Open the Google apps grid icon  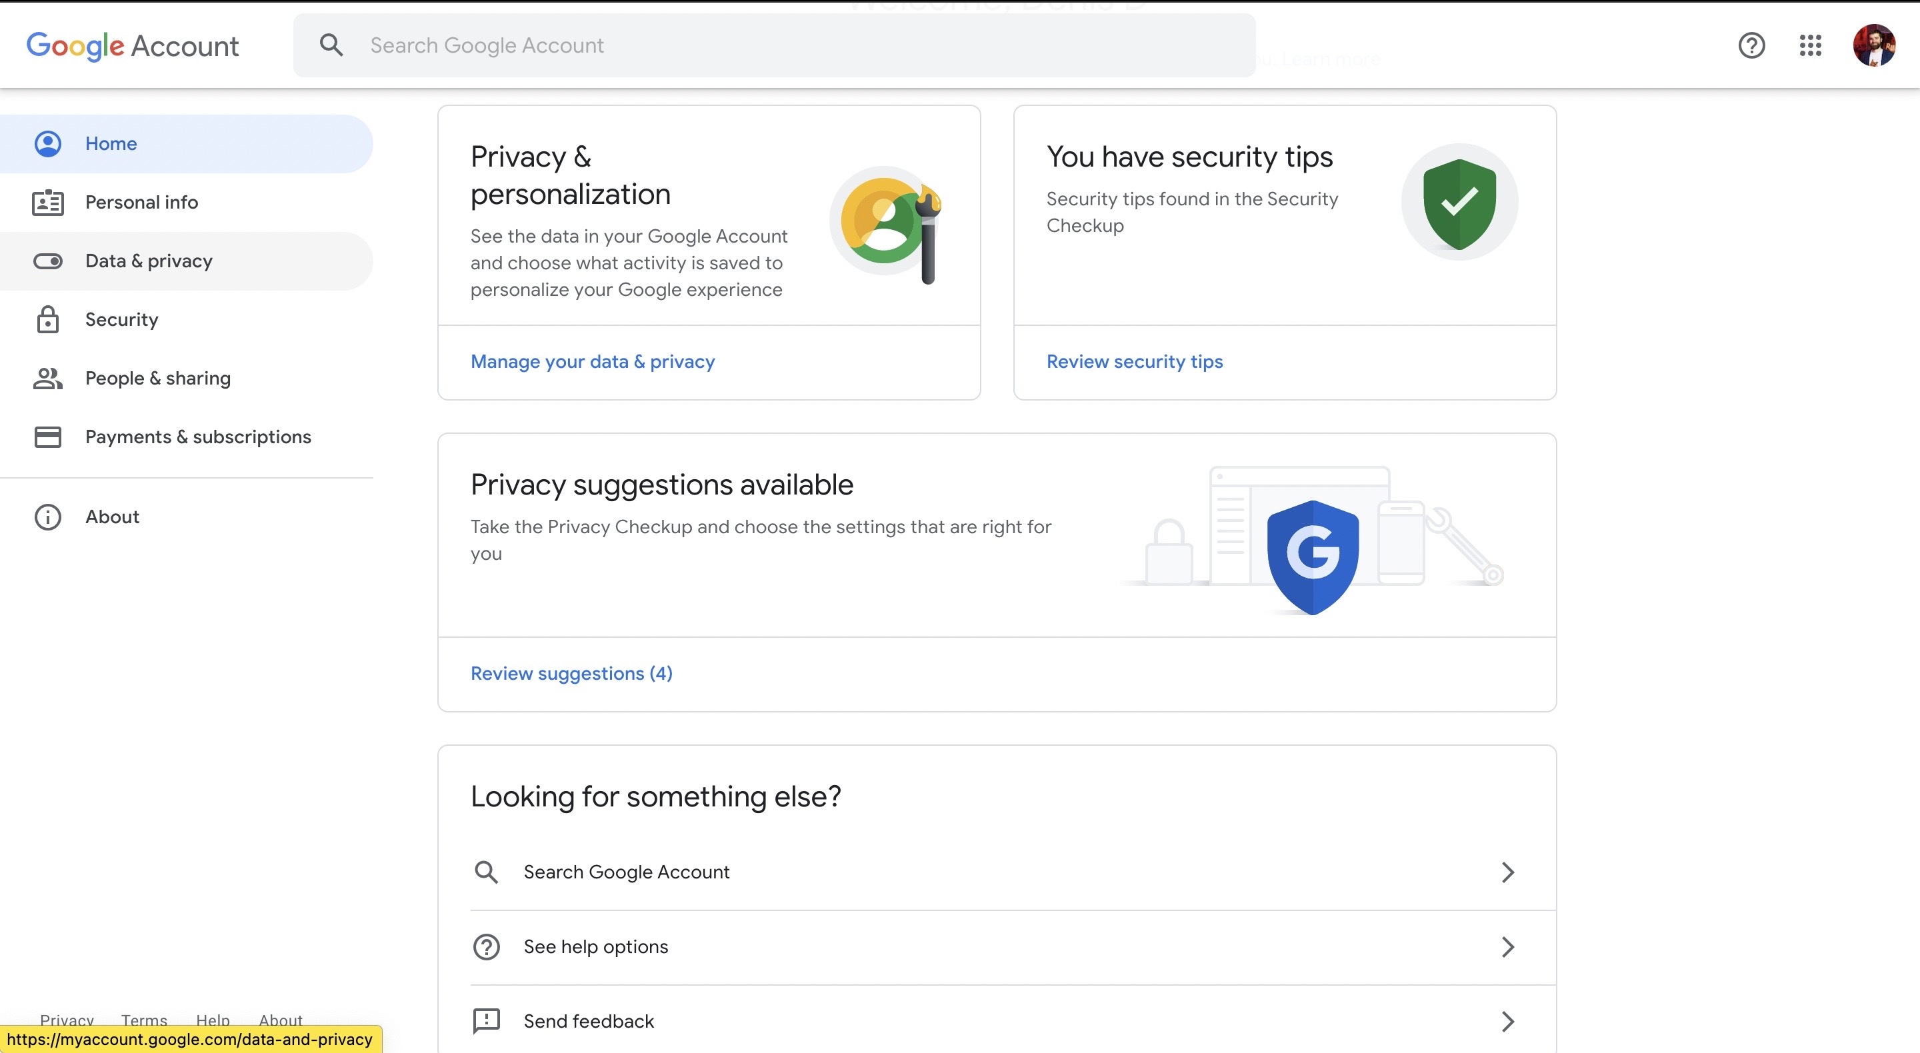1810,45
